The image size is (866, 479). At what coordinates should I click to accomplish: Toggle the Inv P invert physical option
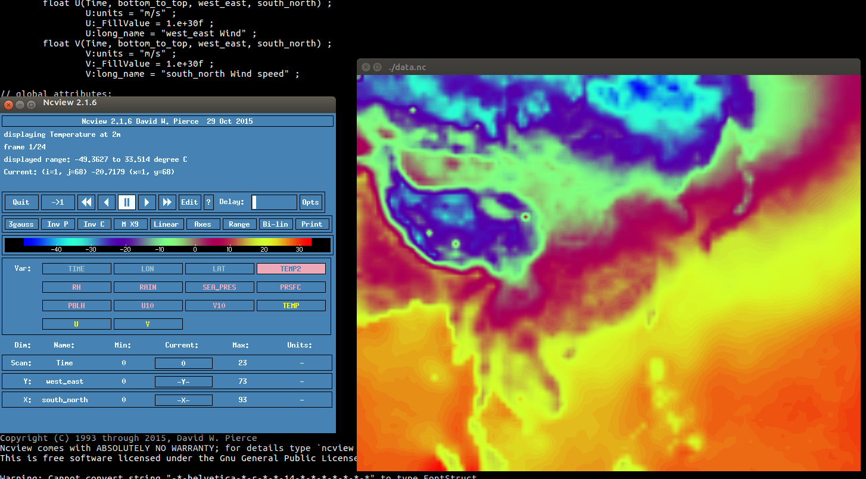pyautogui.click(x=58, y=224)
